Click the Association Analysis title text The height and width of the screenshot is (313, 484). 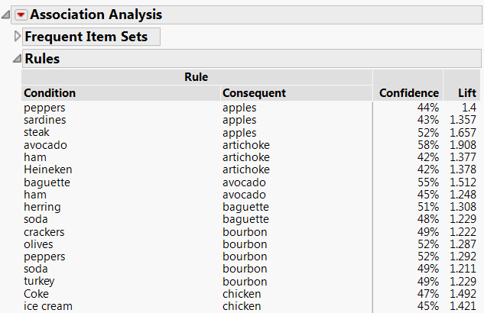pyautogui.click(x=96, y=15)
